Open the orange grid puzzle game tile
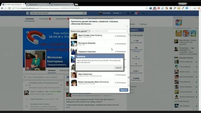The width and height of the screenshot is (201, 113). click(x=186, y=33)
